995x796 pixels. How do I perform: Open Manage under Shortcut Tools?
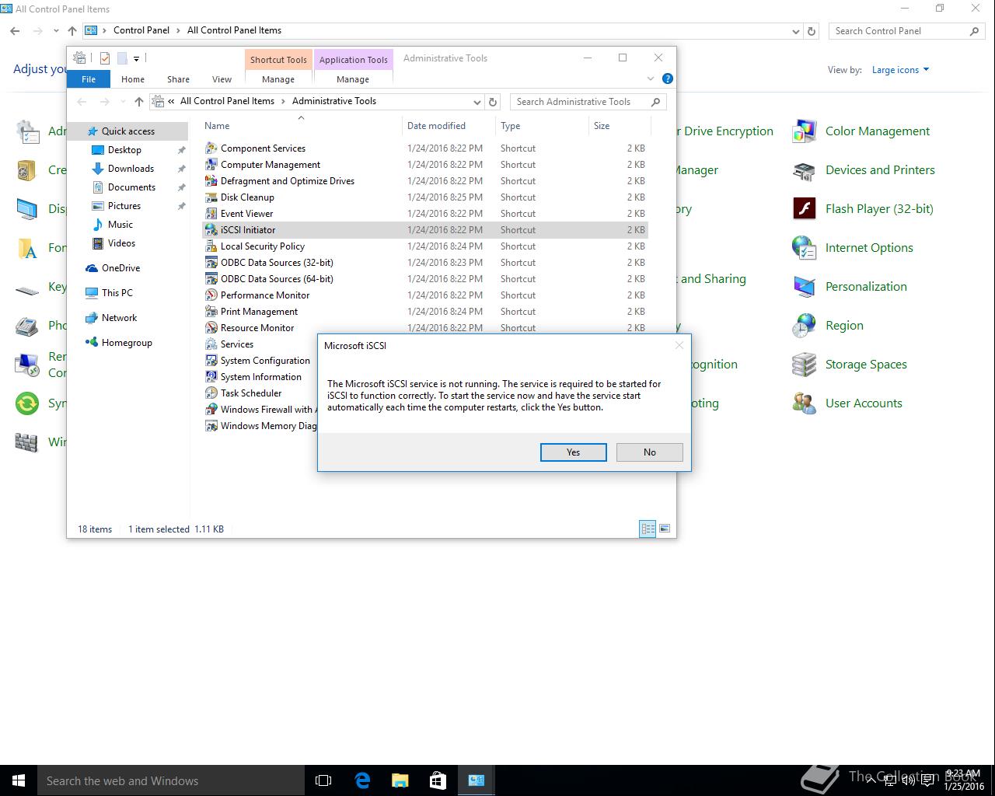(x=278, y=79)
